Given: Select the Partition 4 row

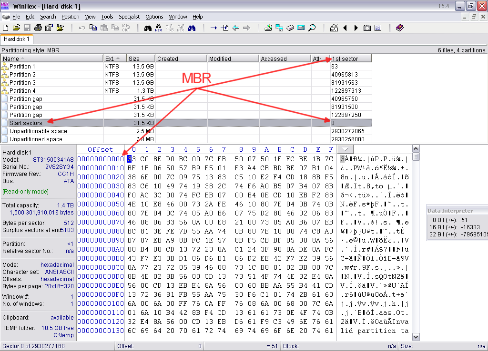Looking at the screenshot, I should coord(186,91).
